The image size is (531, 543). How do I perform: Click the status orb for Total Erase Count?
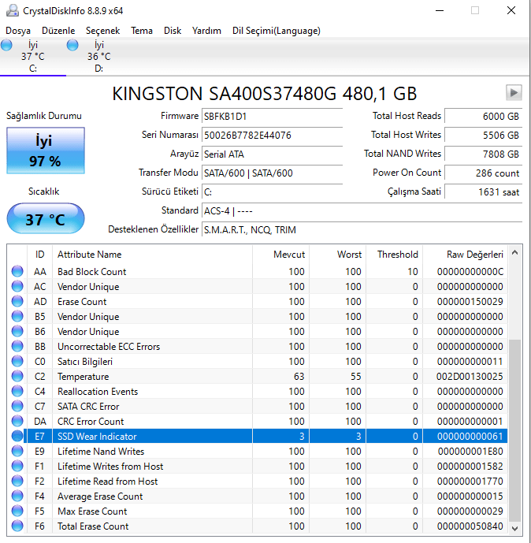pos(17,526)
